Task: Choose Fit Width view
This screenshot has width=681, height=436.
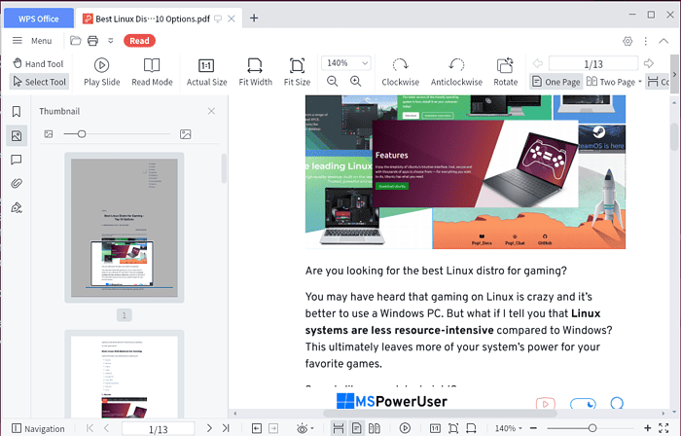Action: click(255, 65)
